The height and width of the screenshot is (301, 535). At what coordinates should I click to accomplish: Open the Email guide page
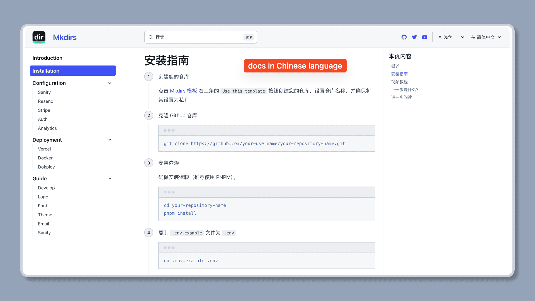[43, 224]
